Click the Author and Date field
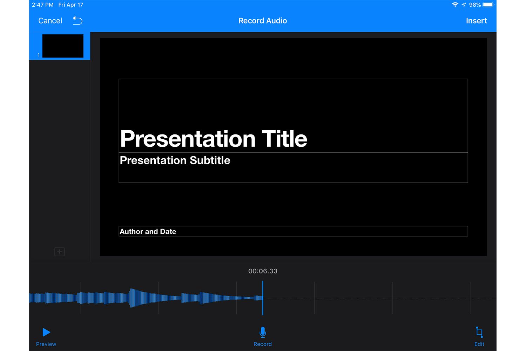 pyautogui.click(x=293, y=231)
